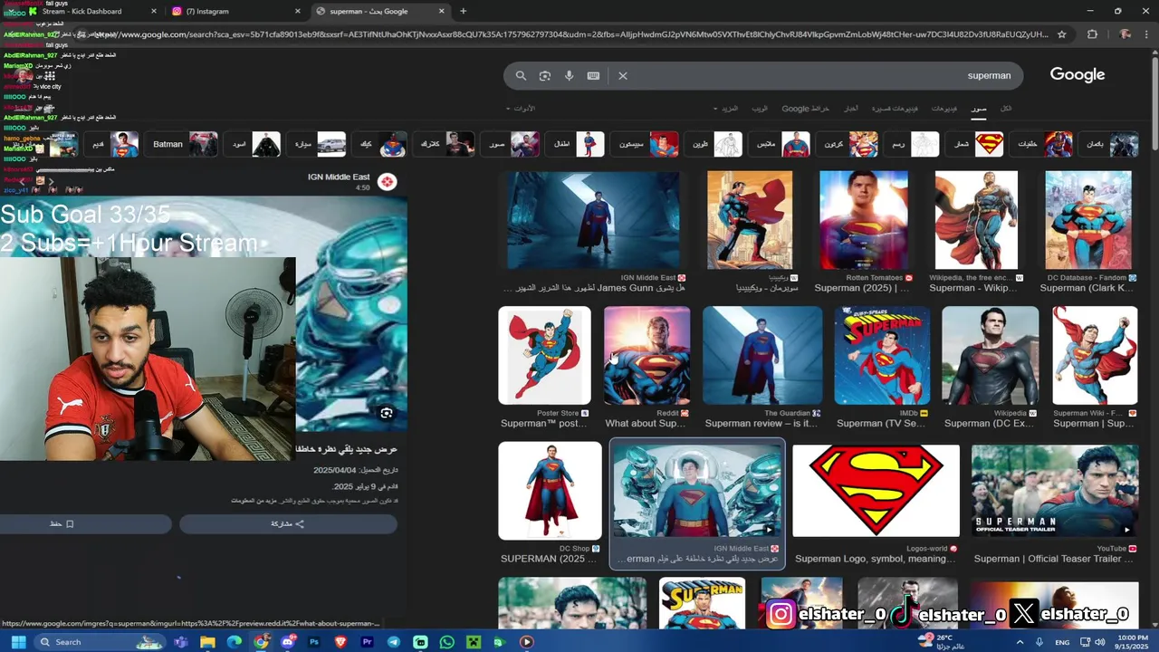Select the Google خرائط (Maps) tab

(806, 109)
